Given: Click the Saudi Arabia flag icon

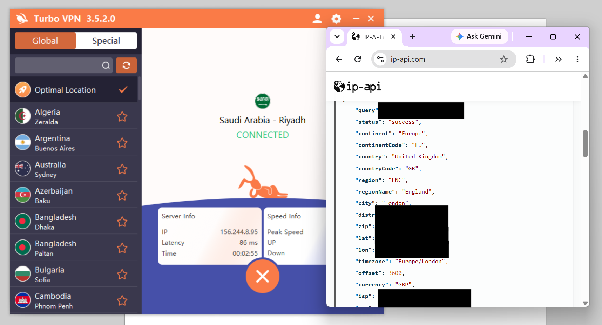Looking at the screenshot, I should (263, 101).
